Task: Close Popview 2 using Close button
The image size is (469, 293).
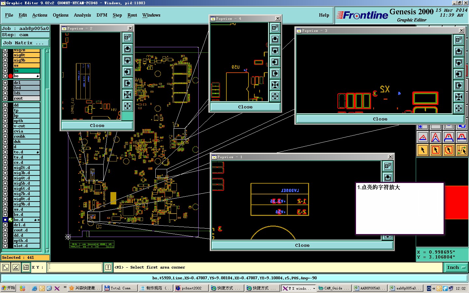Action: pos(97,125)
